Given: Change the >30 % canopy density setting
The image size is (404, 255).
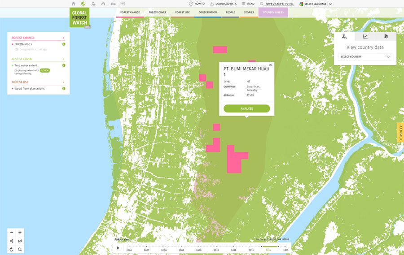Looking at the screenshot, I should pos(45,70).
